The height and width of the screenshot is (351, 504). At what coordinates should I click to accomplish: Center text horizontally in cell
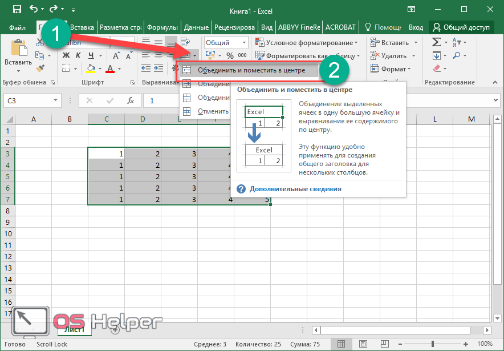(158, 55)
